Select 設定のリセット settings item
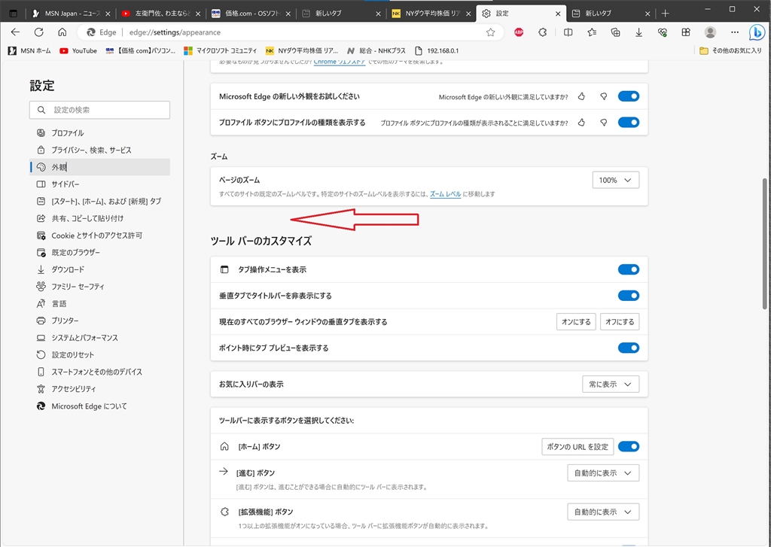 tap(100, 355)
